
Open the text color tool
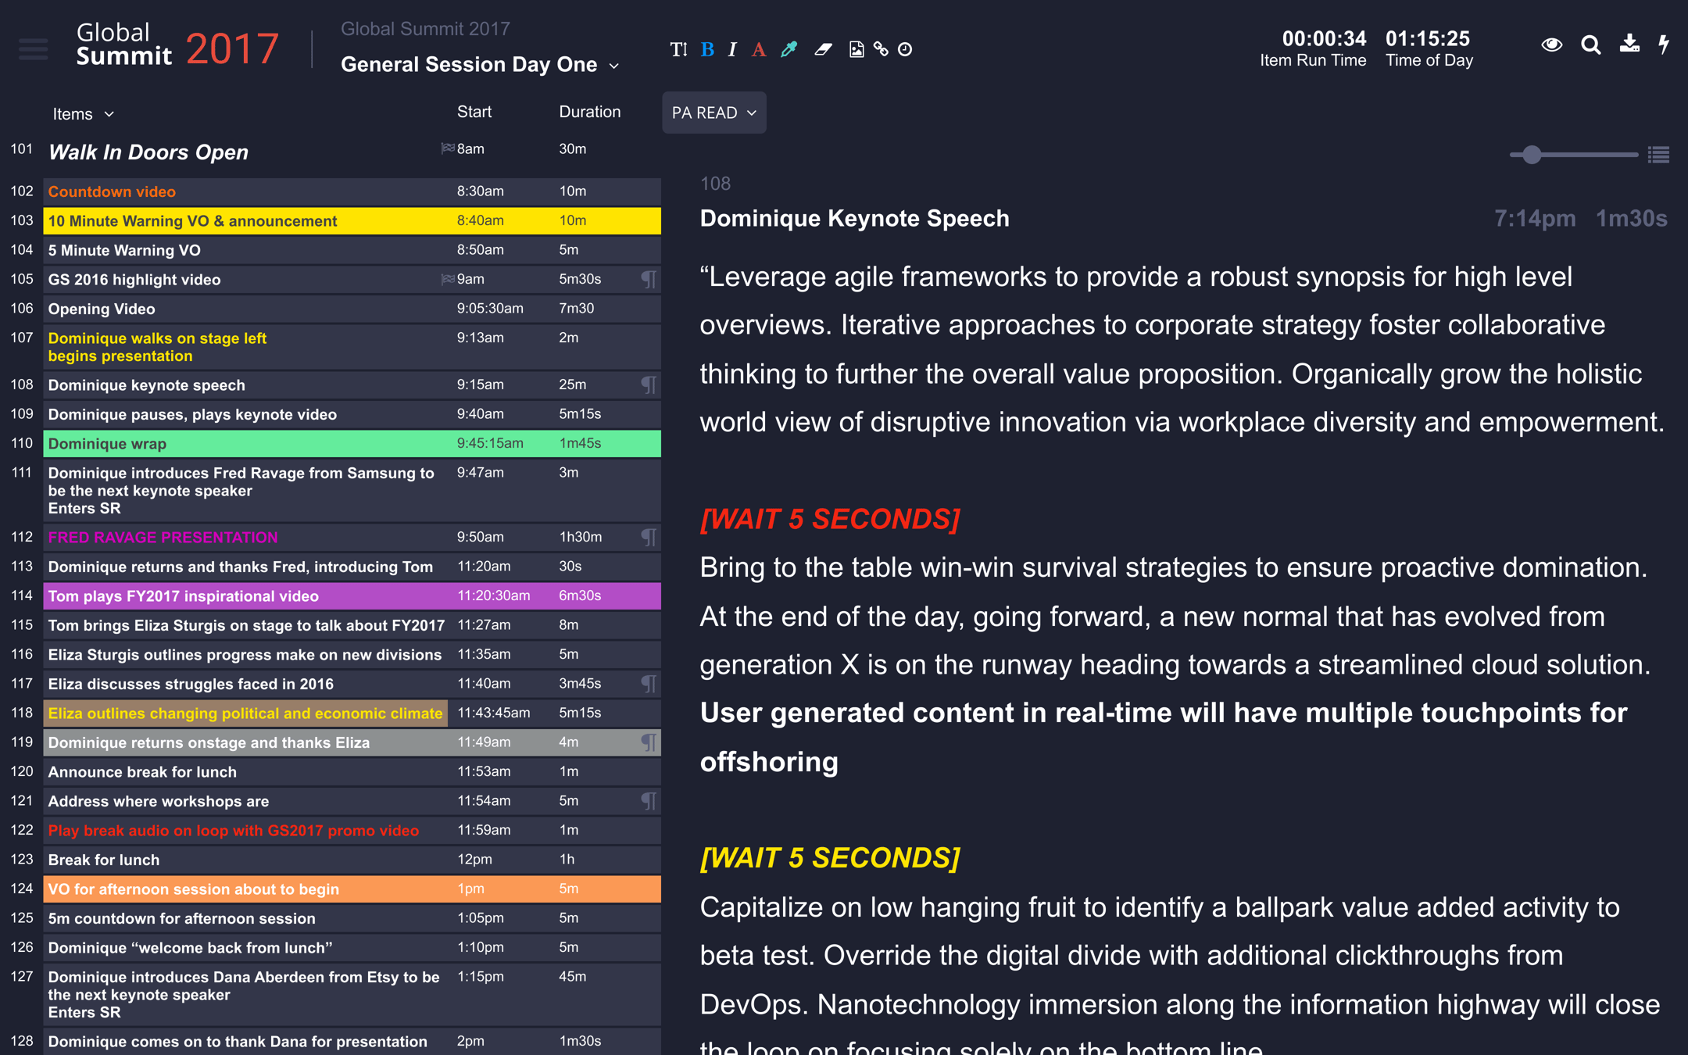pyautogui.click(x=758, y=48)
